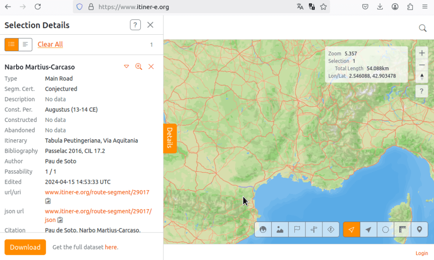This screenshot has width=434, height=260.
Task: Click the signpost icon in map toolbar
Action: pos(314,230)
